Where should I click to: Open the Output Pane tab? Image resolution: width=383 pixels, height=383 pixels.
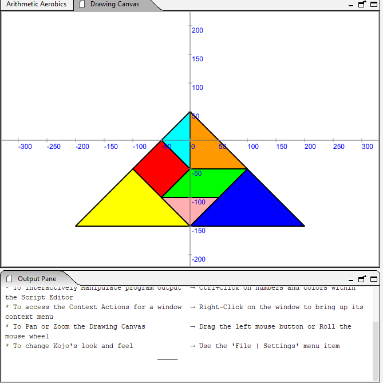37,279
